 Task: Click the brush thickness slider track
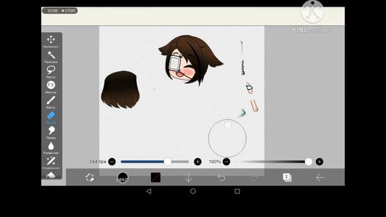tap(154, 162)
